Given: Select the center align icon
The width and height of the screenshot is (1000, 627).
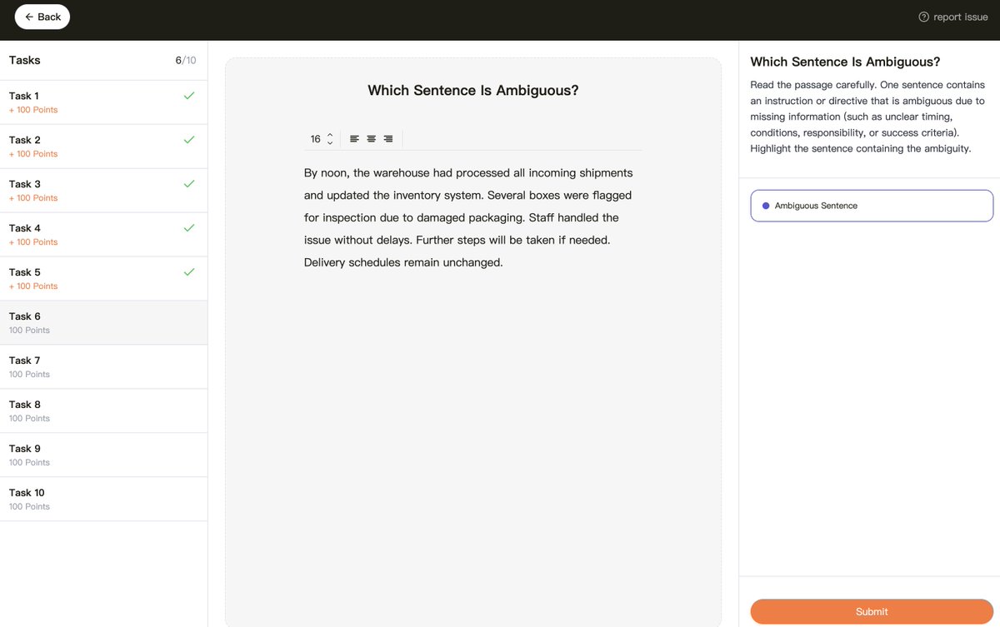Looking at the screenshot, I should (371, 139).
